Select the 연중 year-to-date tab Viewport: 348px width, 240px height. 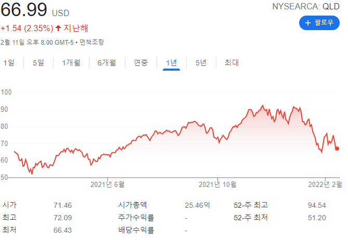click(141, 63)
